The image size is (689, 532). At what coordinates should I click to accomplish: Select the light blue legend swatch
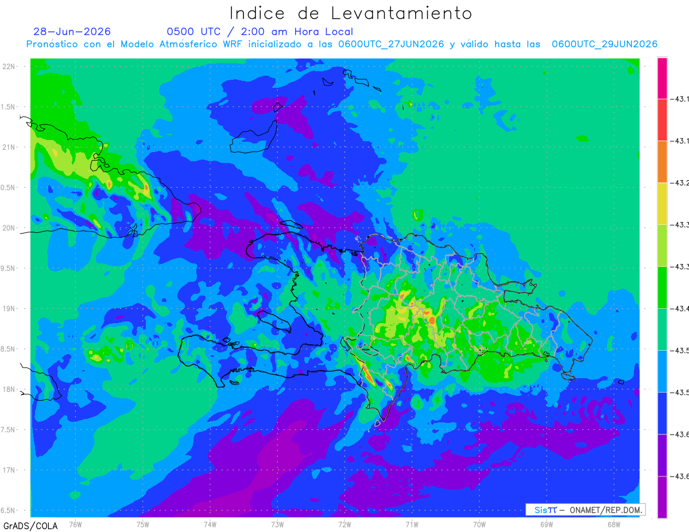pos(662,371)
